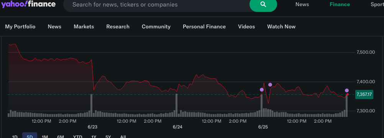Click the green search magnifier button
384x138 pixels.
(x=263, y=5)
